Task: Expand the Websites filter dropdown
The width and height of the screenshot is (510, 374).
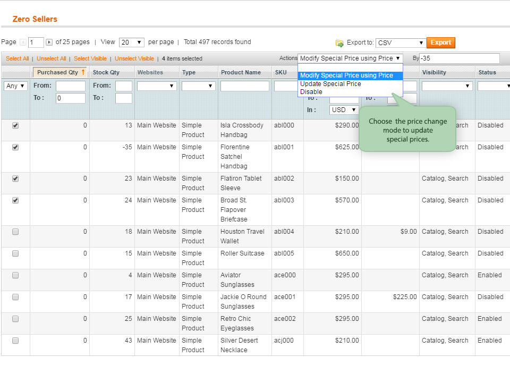Action: [x=157, y=86]
